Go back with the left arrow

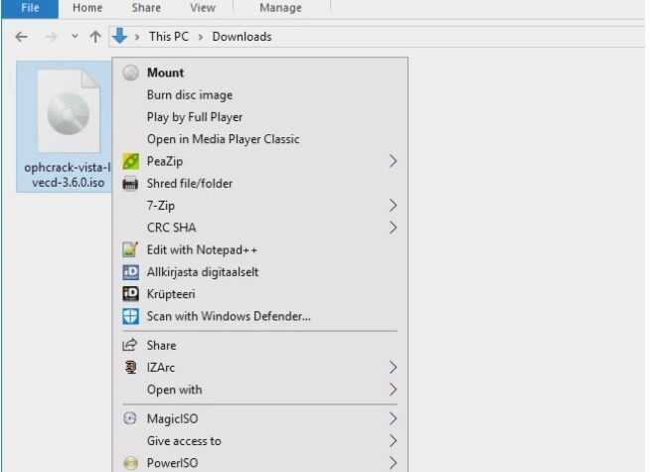click(22, 37)
